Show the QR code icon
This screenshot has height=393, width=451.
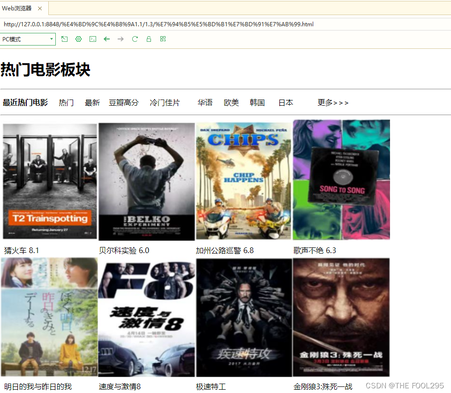pos(163,39)
